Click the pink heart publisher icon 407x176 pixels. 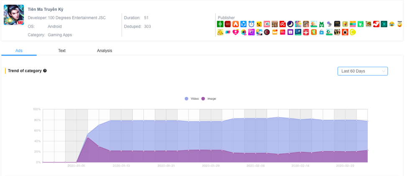pos(236,32)
